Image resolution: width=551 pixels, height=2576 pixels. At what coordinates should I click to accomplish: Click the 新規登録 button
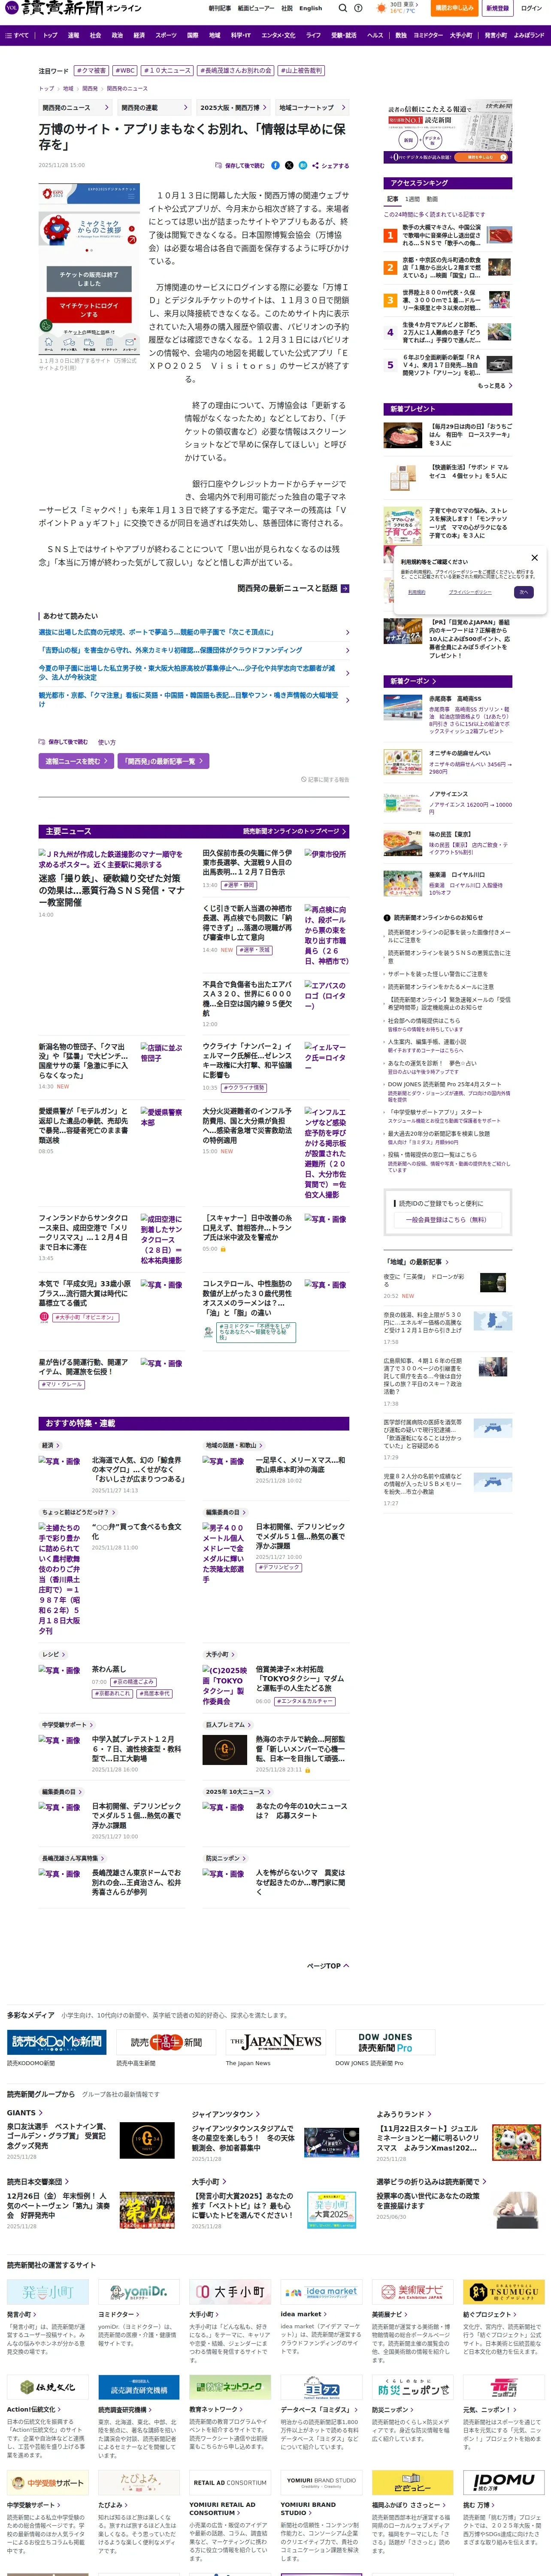click(497, 8)
